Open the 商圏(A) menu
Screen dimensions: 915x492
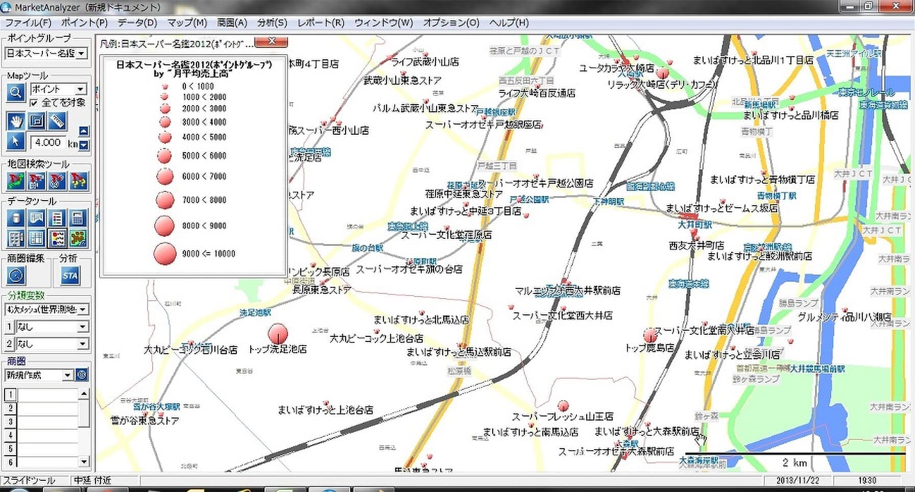[232, 23]
